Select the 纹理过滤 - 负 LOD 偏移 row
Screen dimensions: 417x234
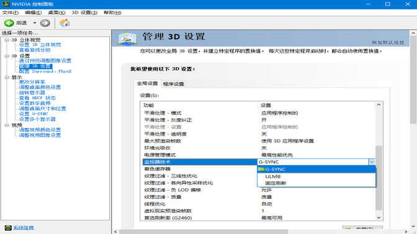[x=259, y=190]
